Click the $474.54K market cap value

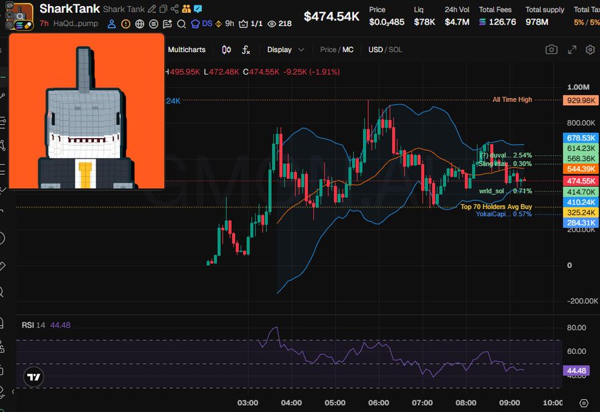tap(331, 17)
